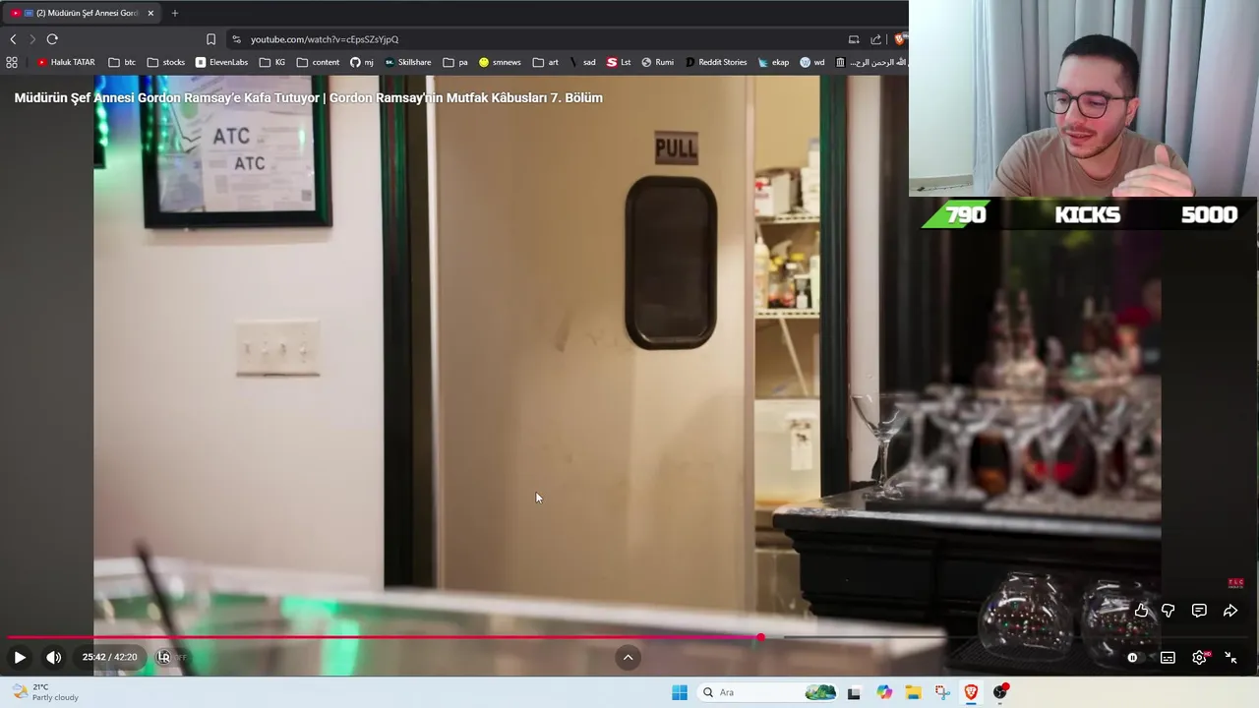
Task: Open the pa bookmarks folder
Action: [x=455, y=62]
